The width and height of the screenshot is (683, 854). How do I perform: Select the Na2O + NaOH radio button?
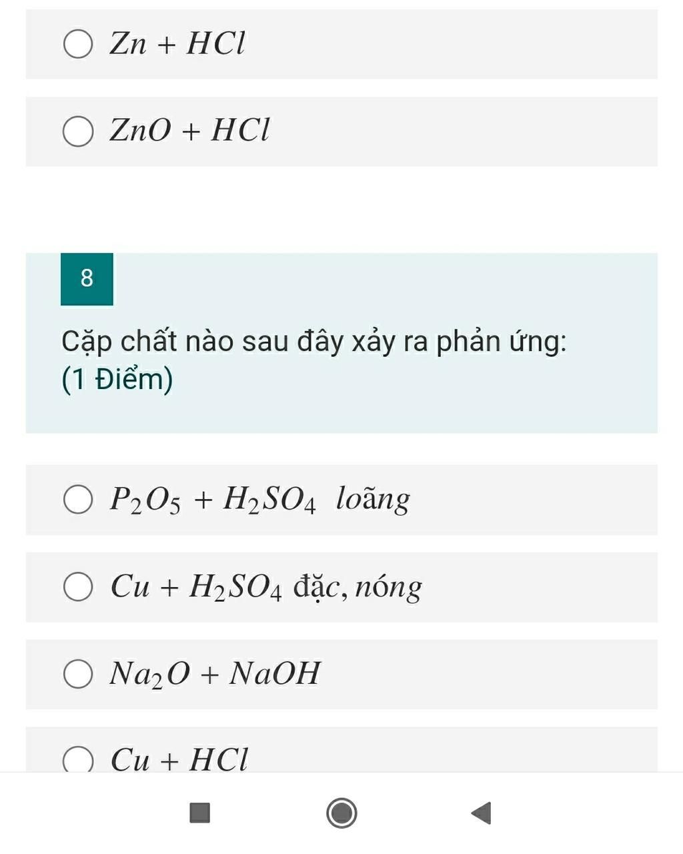tap(78, 674)
